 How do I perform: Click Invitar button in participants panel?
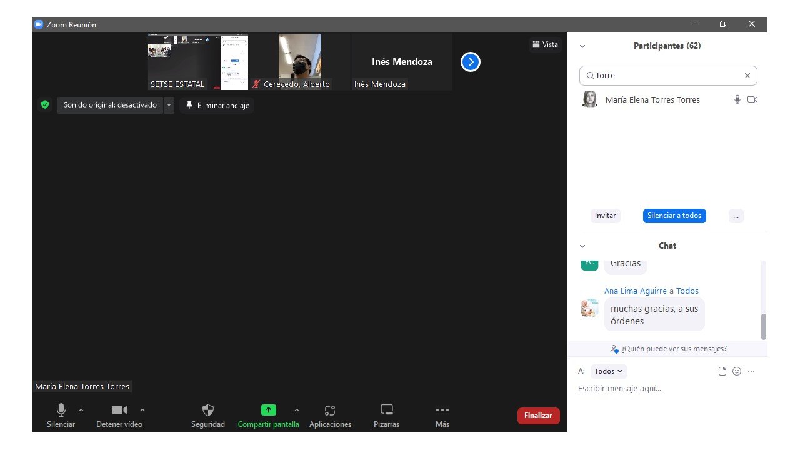(605, 216)
